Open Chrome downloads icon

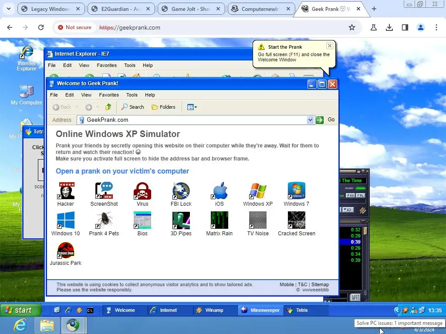pos(389,27)
